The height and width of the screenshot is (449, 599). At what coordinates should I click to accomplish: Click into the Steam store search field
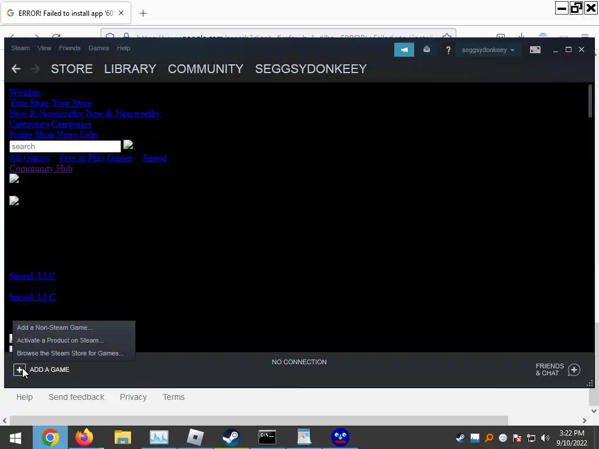65,146
